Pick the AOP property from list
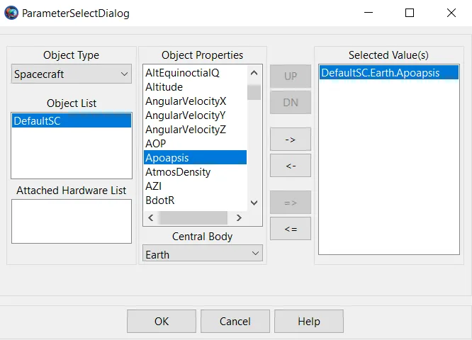Viewport: 472px width, 340px height. click(x=156, y=143)
